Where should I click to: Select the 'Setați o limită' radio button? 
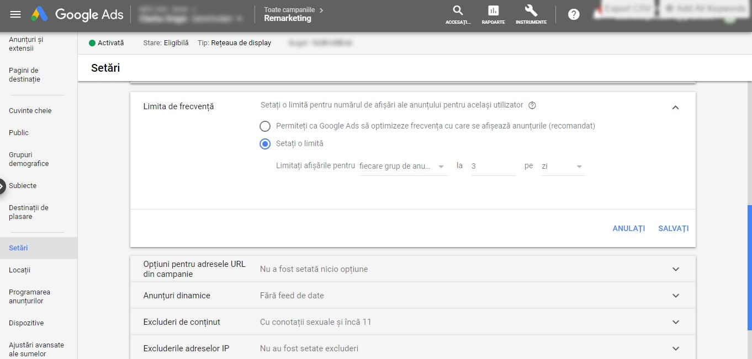click(265, 143)
